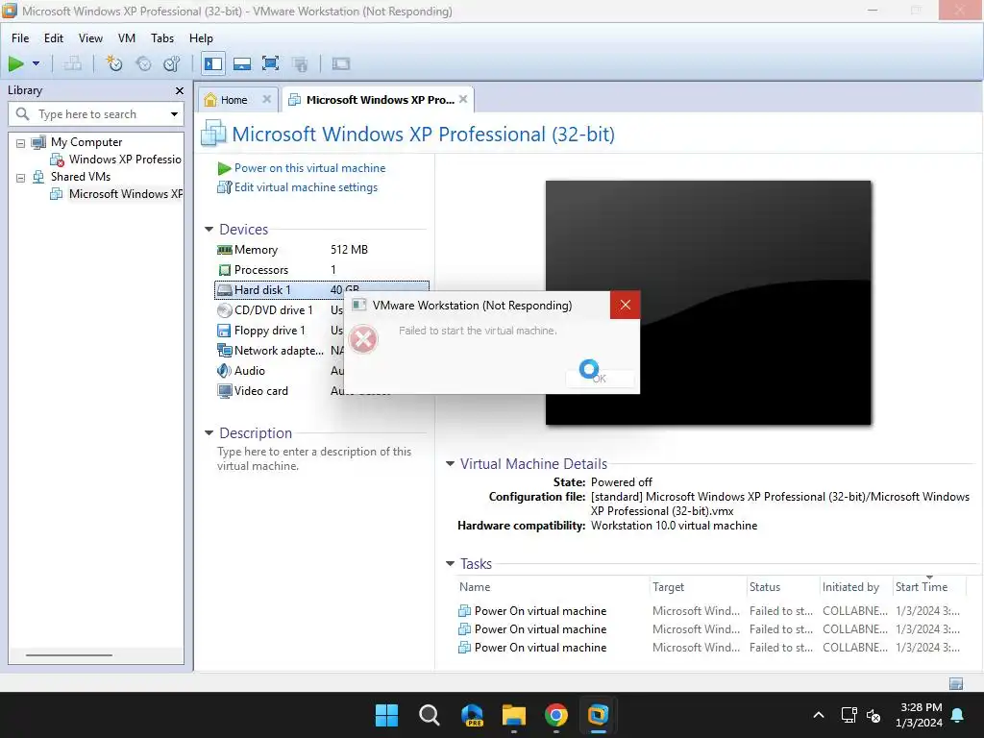Image resolution: width=984 pixels, height=738 pixels.
Task: Open the View menu
Action: coord(90,38)
